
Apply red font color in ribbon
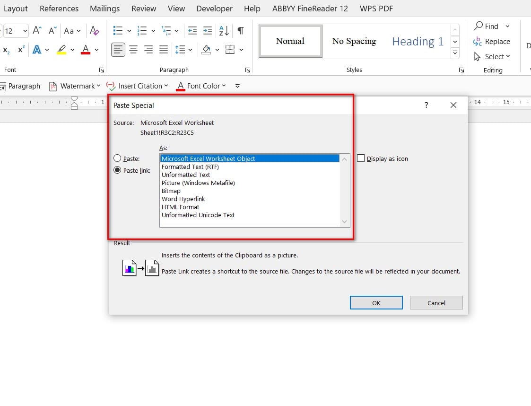pyautogui.click(x=86, y=50)
